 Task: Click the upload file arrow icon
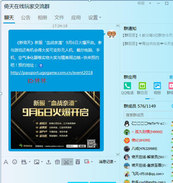click(x=48, y=162)
